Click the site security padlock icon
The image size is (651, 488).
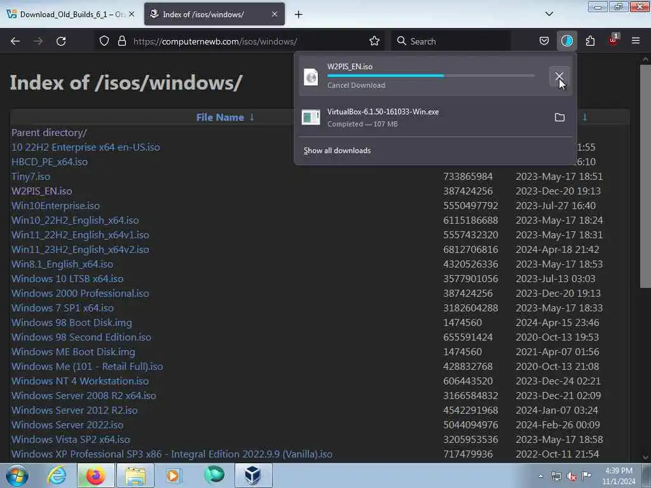pos(121,41)
